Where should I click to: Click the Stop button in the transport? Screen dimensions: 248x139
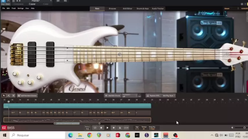(x=101, y=128)
